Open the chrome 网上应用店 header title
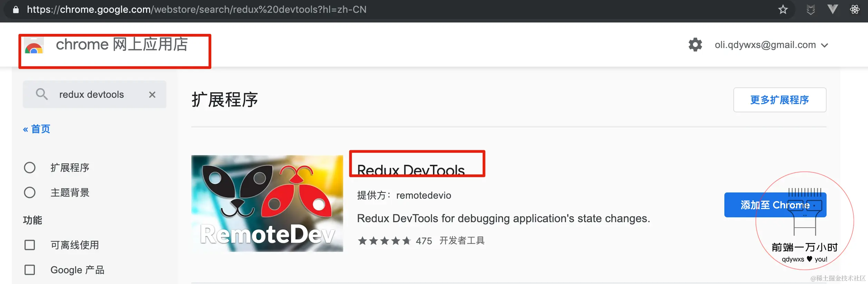 click(x=122, y=45)
